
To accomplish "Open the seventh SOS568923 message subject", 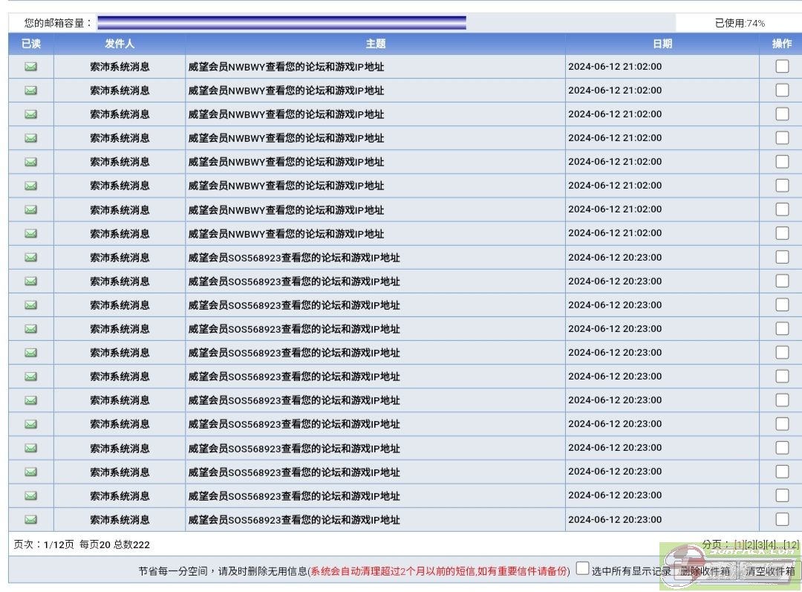I will (294, 400).
